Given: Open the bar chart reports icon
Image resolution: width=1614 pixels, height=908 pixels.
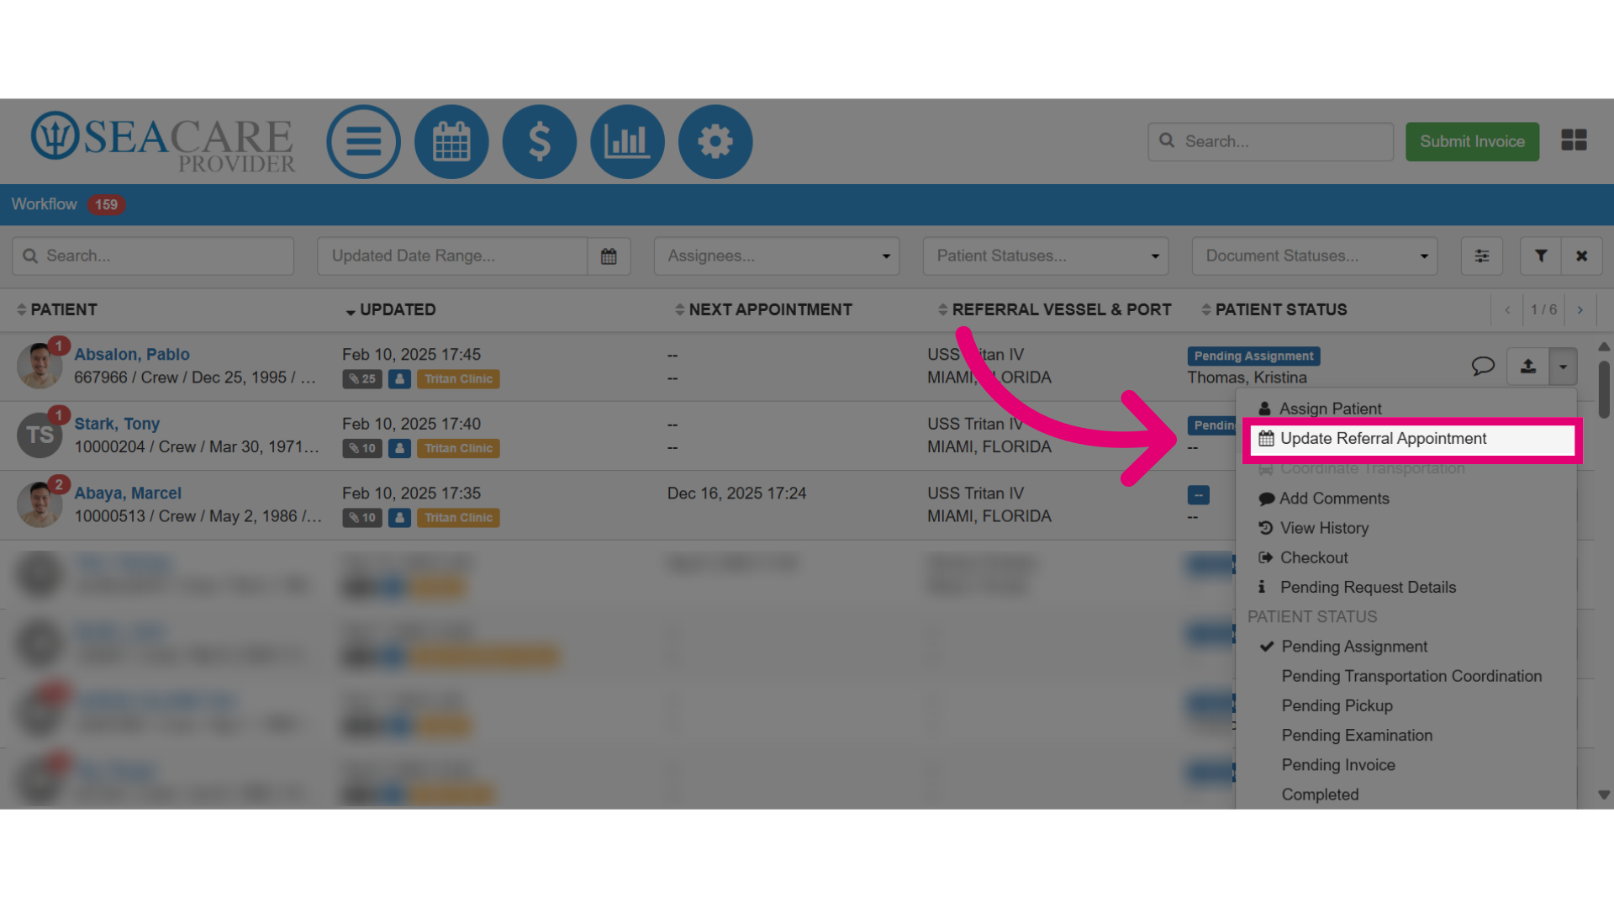Looking at the screenshot, I should pyautogui.click(x=627, y=141).
